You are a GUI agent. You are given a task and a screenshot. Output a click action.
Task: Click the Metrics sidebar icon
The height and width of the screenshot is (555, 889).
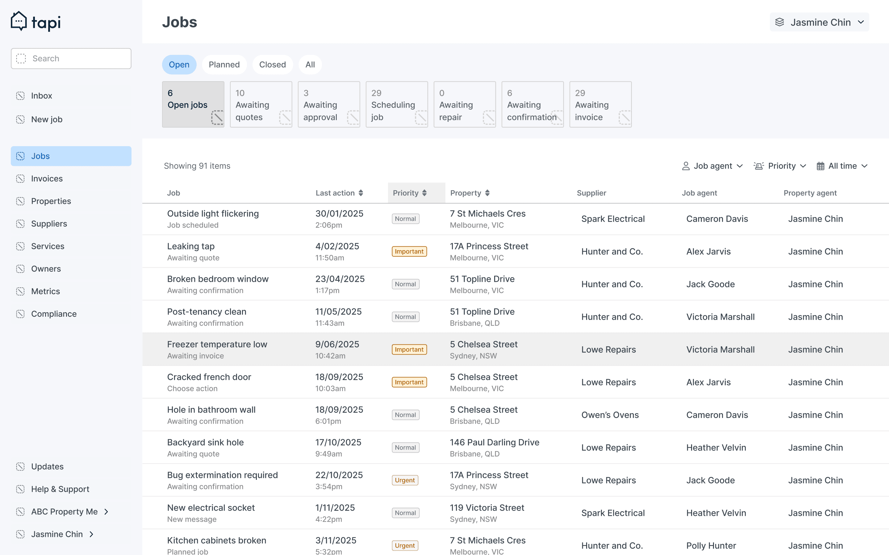coord(21,291)
